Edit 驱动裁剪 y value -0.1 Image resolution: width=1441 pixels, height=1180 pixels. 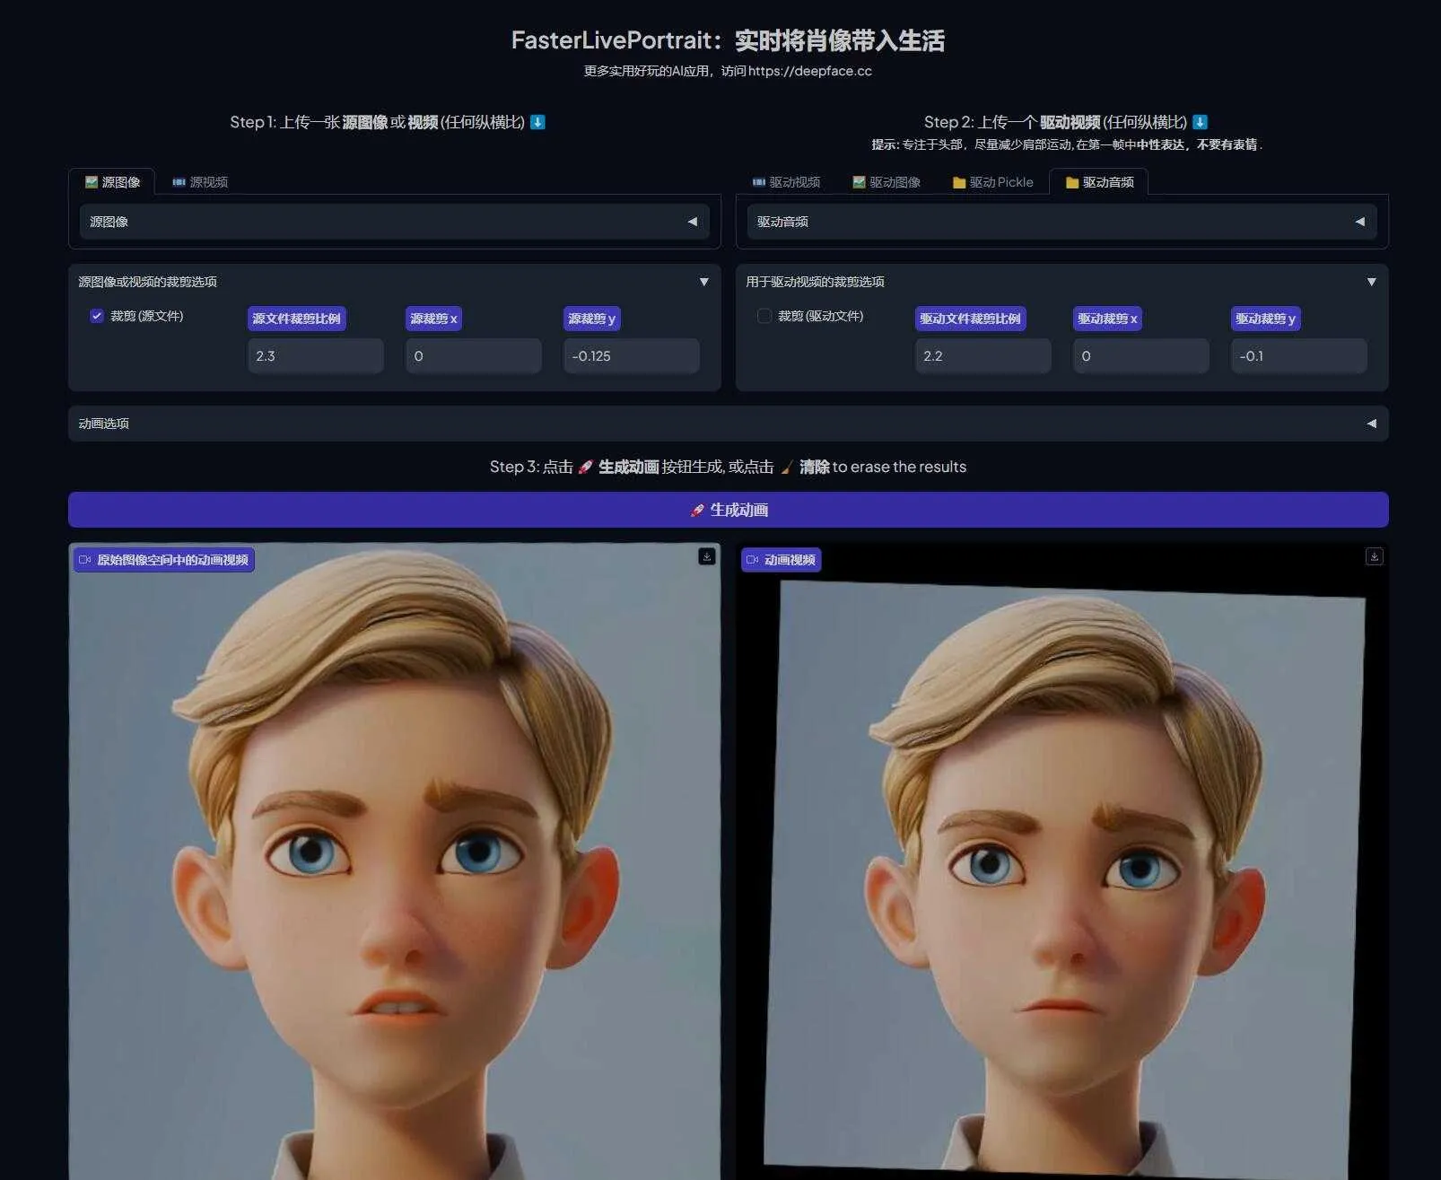click(1299, 356)
